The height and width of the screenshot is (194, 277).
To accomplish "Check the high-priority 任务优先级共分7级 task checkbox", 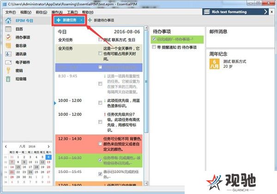I will (100, 122).
